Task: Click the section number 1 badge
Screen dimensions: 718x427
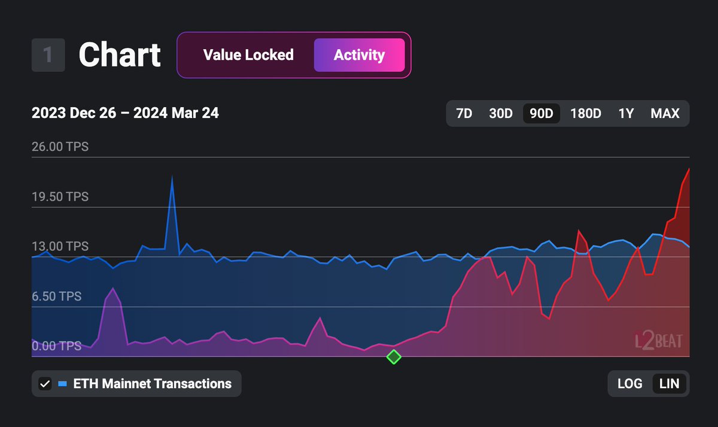Action: pyautogui.click(x=48, y=56)
